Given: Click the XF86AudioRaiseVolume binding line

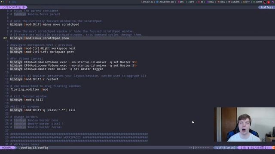Looking at the screenshot, I should pos(73,62).
